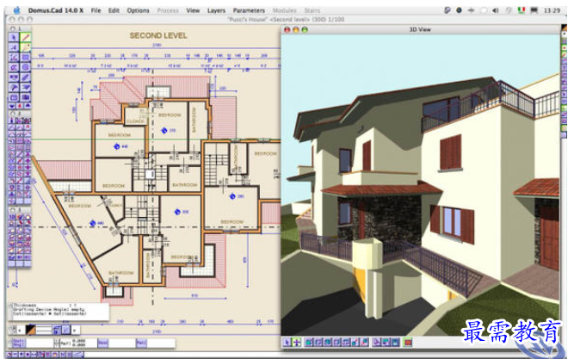Click the Pucci's House window title
This screenshot has height=359, width=568.
click(x=286, y=19)
